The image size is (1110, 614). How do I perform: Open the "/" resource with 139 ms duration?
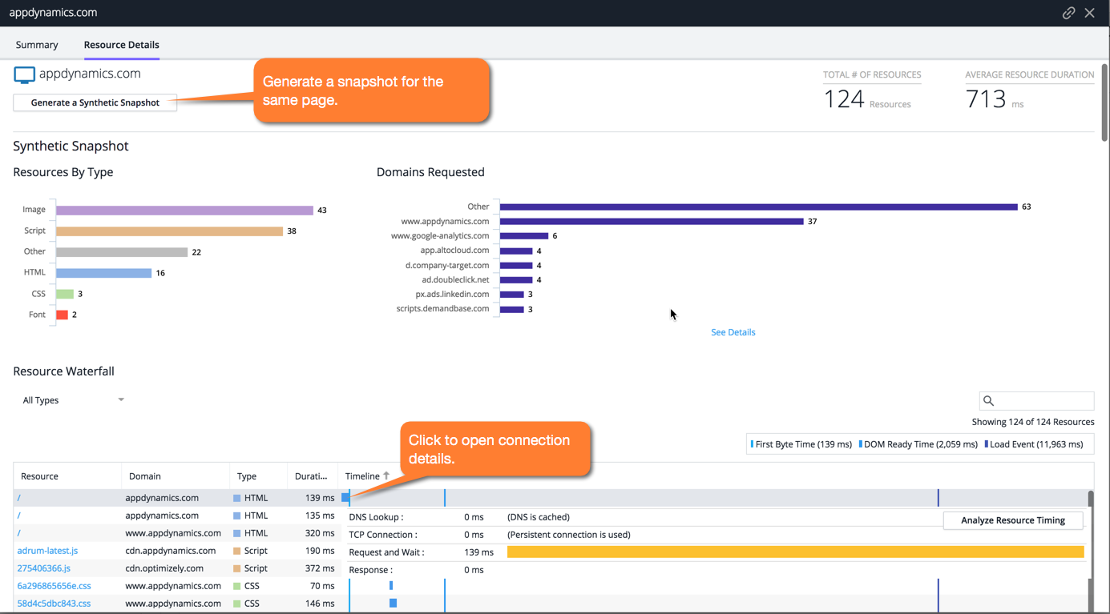coord(19,498)
